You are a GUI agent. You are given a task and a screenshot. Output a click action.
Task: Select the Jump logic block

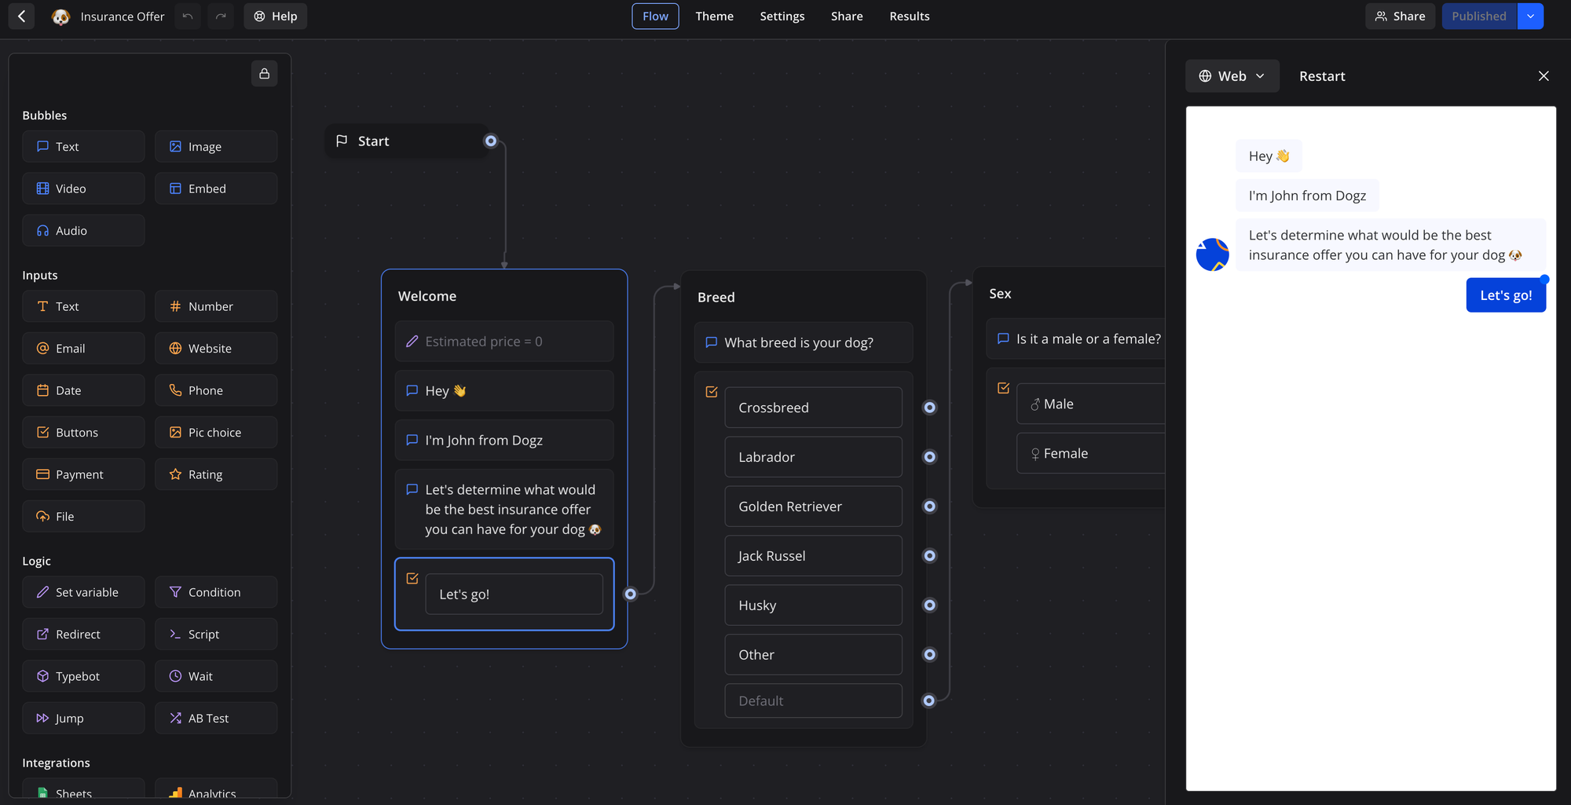click(83, 717)
